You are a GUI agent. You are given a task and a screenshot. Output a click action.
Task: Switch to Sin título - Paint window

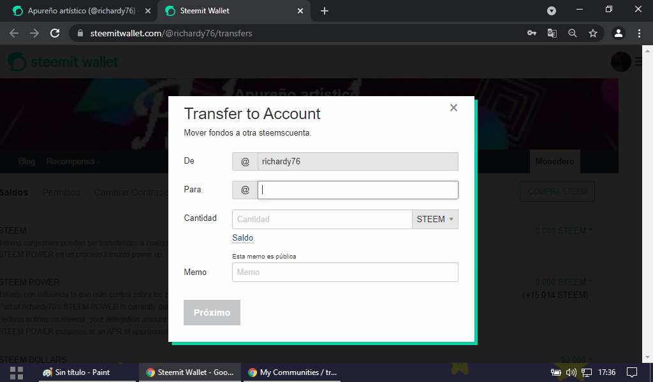pos(87,372)
